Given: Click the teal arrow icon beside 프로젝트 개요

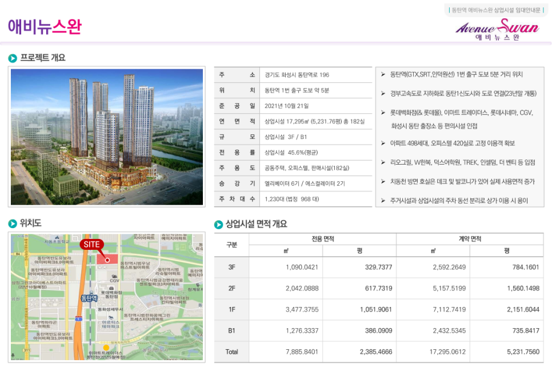Looking at the screenshot, I should [13, 58].
